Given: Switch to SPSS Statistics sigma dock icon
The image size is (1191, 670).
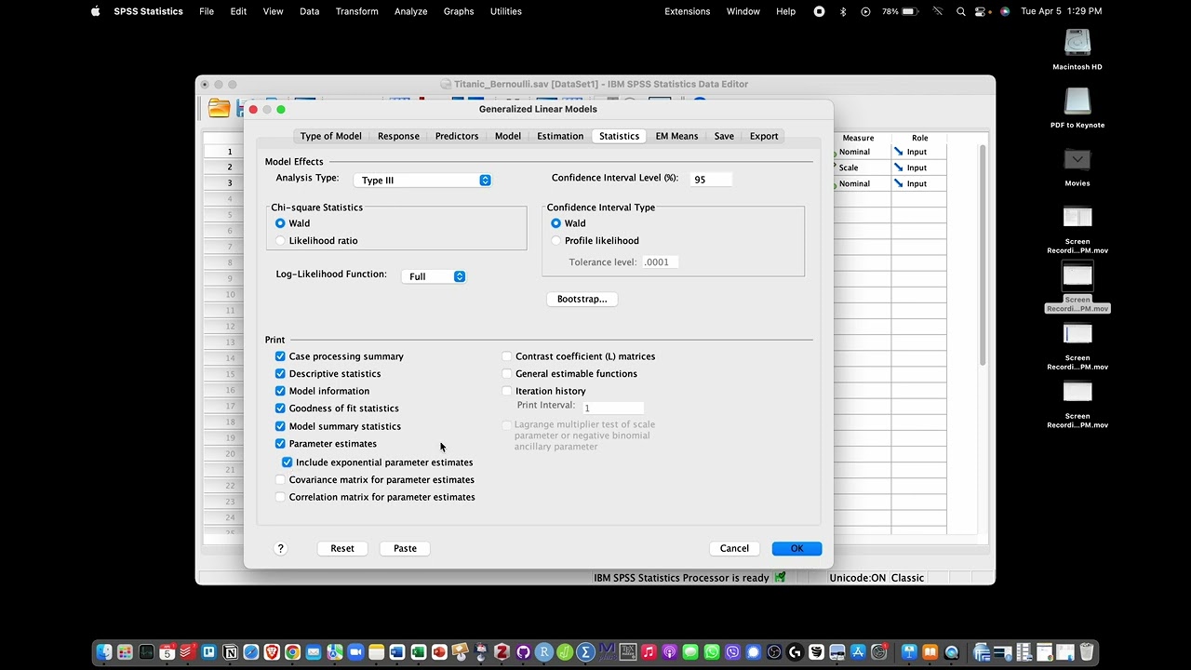Looking at the screenshot, I should pos(585,652).
